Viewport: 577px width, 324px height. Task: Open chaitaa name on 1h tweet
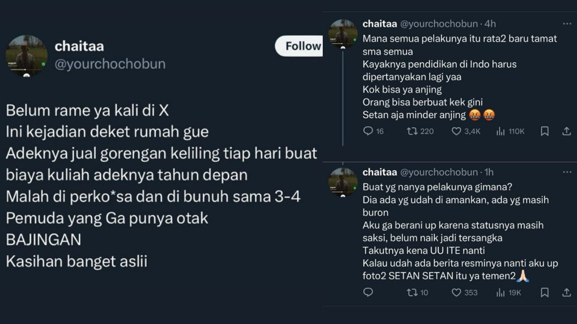pos(380,172)
